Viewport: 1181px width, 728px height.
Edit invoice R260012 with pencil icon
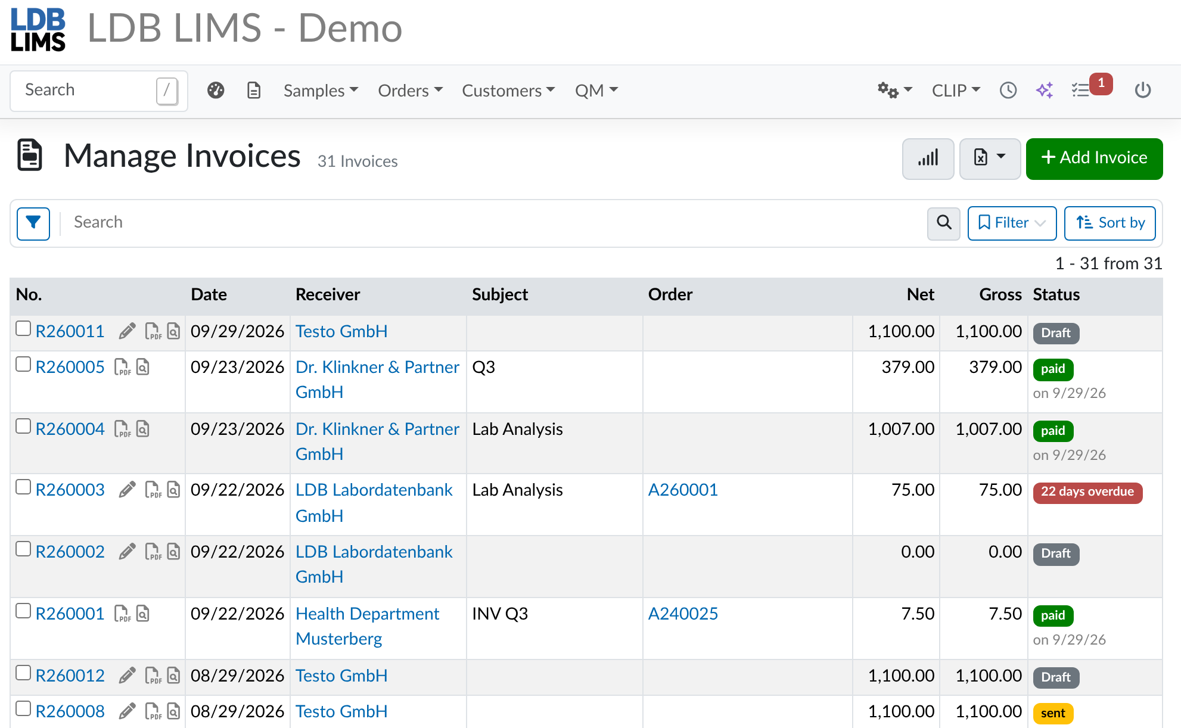(x=127, y=676)
